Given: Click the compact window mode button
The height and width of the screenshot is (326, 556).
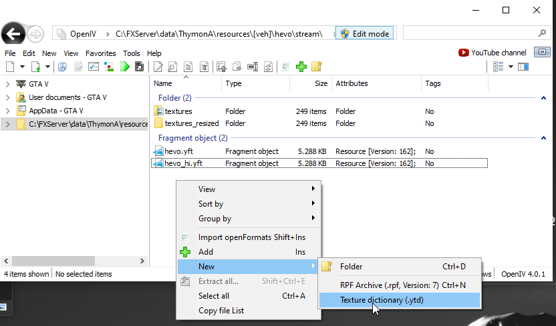Looking at the screenshot, I should (x=542, y=52).
